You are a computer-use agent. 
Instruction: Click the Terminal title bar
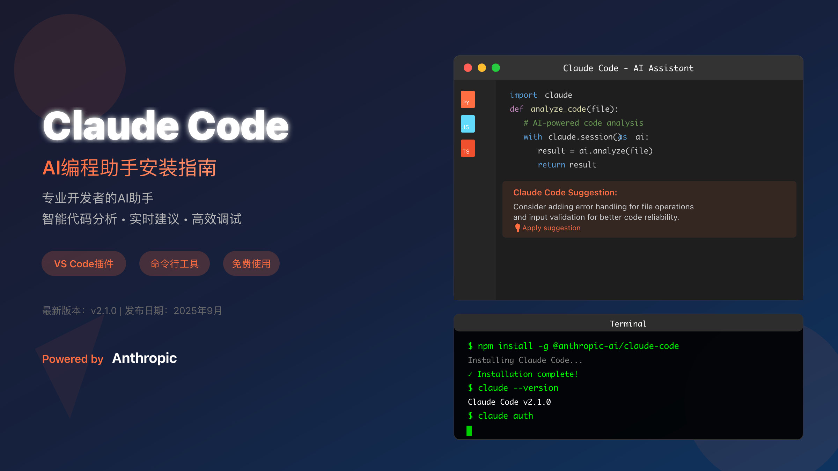coord(628,323)
